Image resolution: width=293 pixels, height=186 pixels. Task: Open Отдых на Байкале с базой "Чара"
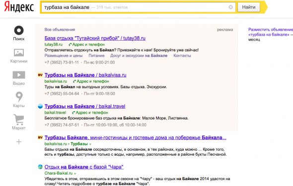click(84, 167)
